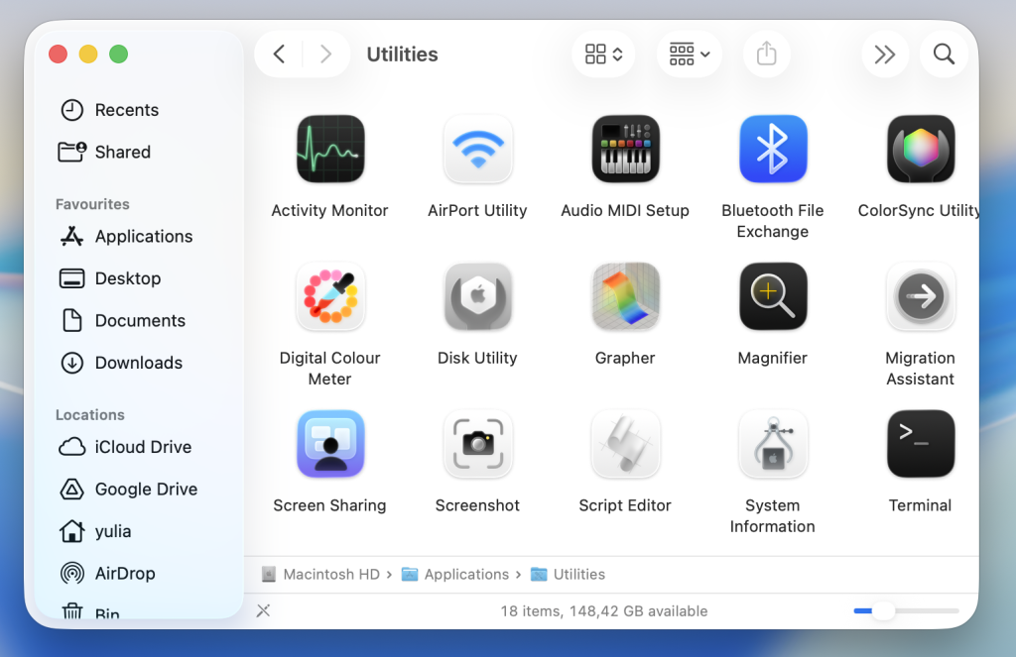The width and height of the screenshot is (1016, 657).
Task: Select the Digital Colour Meter icon
Action: pyautogui.click(x=330, y=296)
